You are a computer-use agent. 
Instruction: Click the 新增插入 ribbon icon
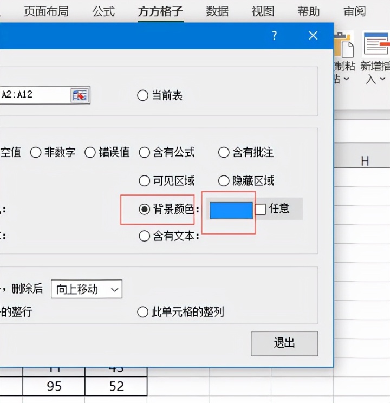pyautogui.click(x=376, y=45)
